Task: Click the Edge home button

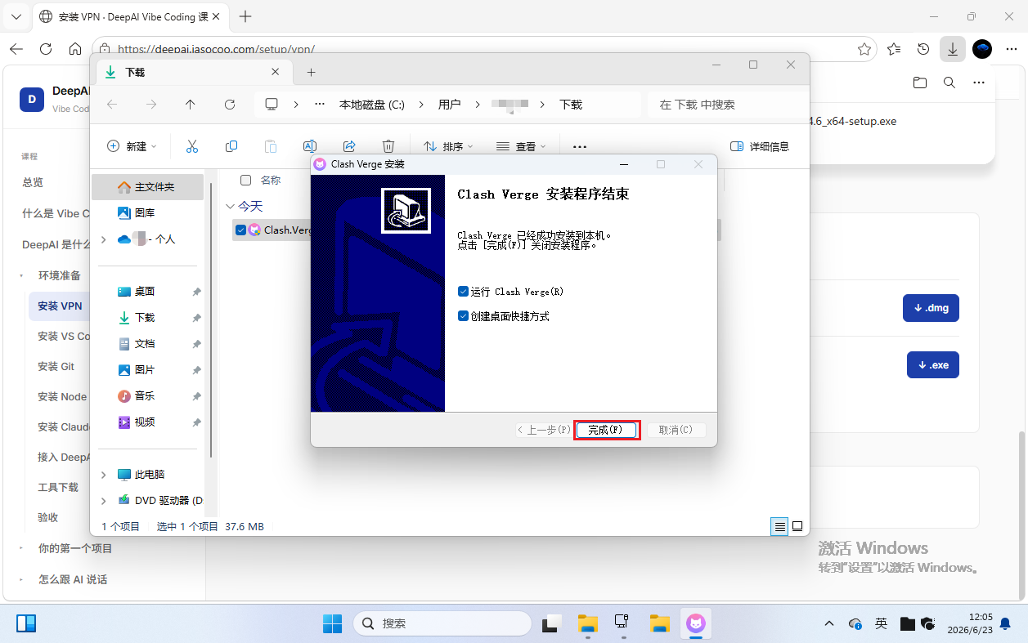Action: 75,49
